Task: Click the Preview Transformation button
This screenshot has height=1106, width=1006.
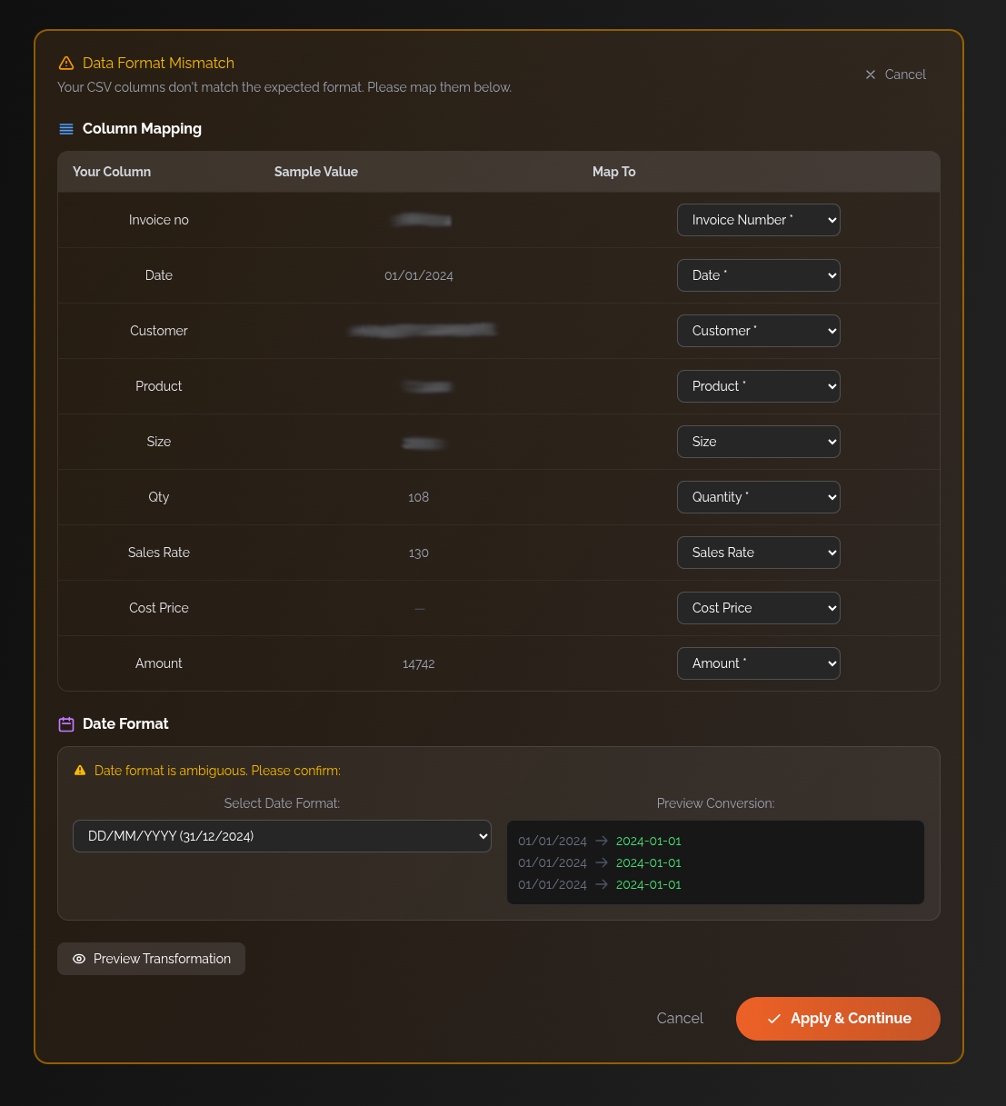Action: click(151, 959)
